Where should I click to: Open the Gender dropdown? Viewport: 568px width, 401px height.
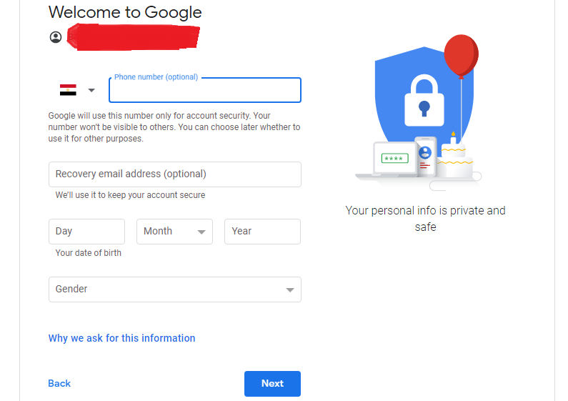coord(174,289)
